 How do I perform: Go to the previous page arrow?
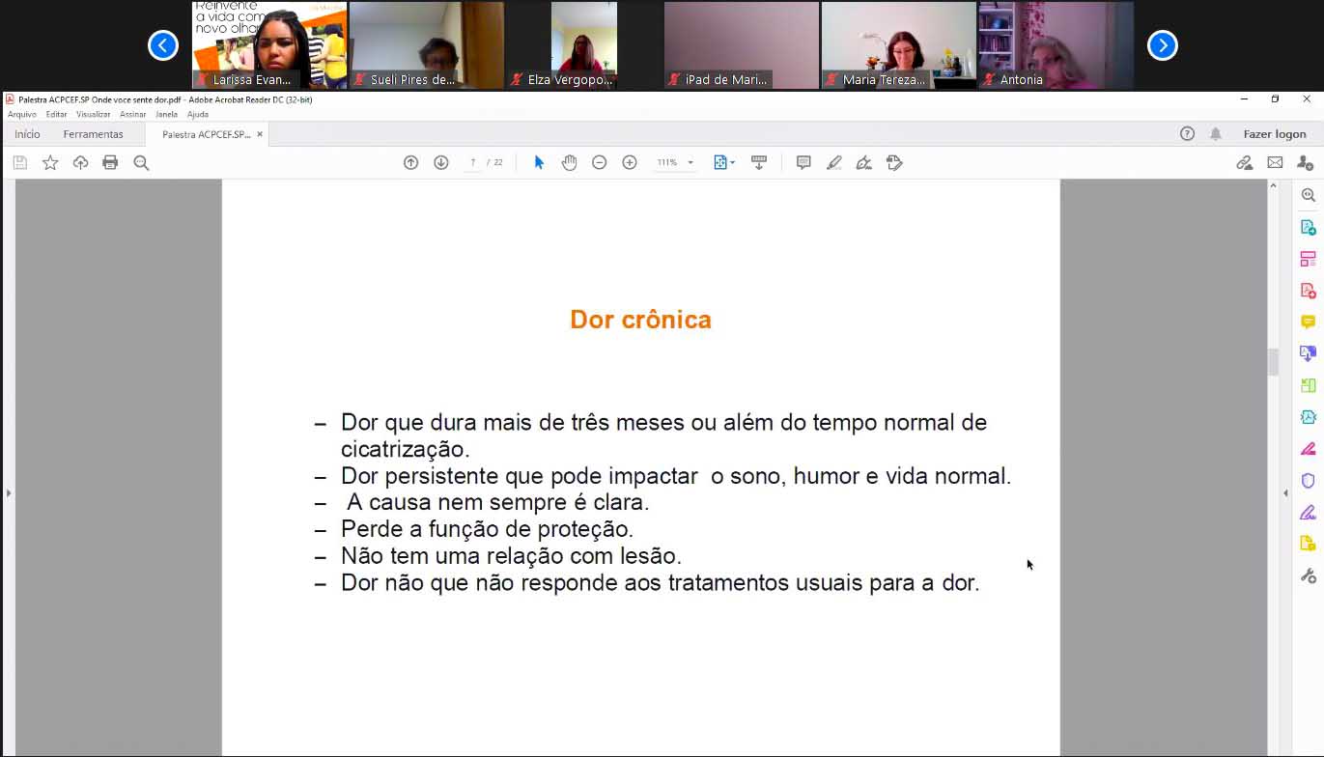pyautogui.click(x=410, y=163)
